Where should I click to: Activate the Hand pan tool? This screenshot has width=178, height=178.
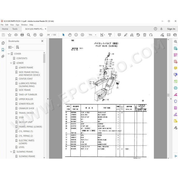[70, 35]
